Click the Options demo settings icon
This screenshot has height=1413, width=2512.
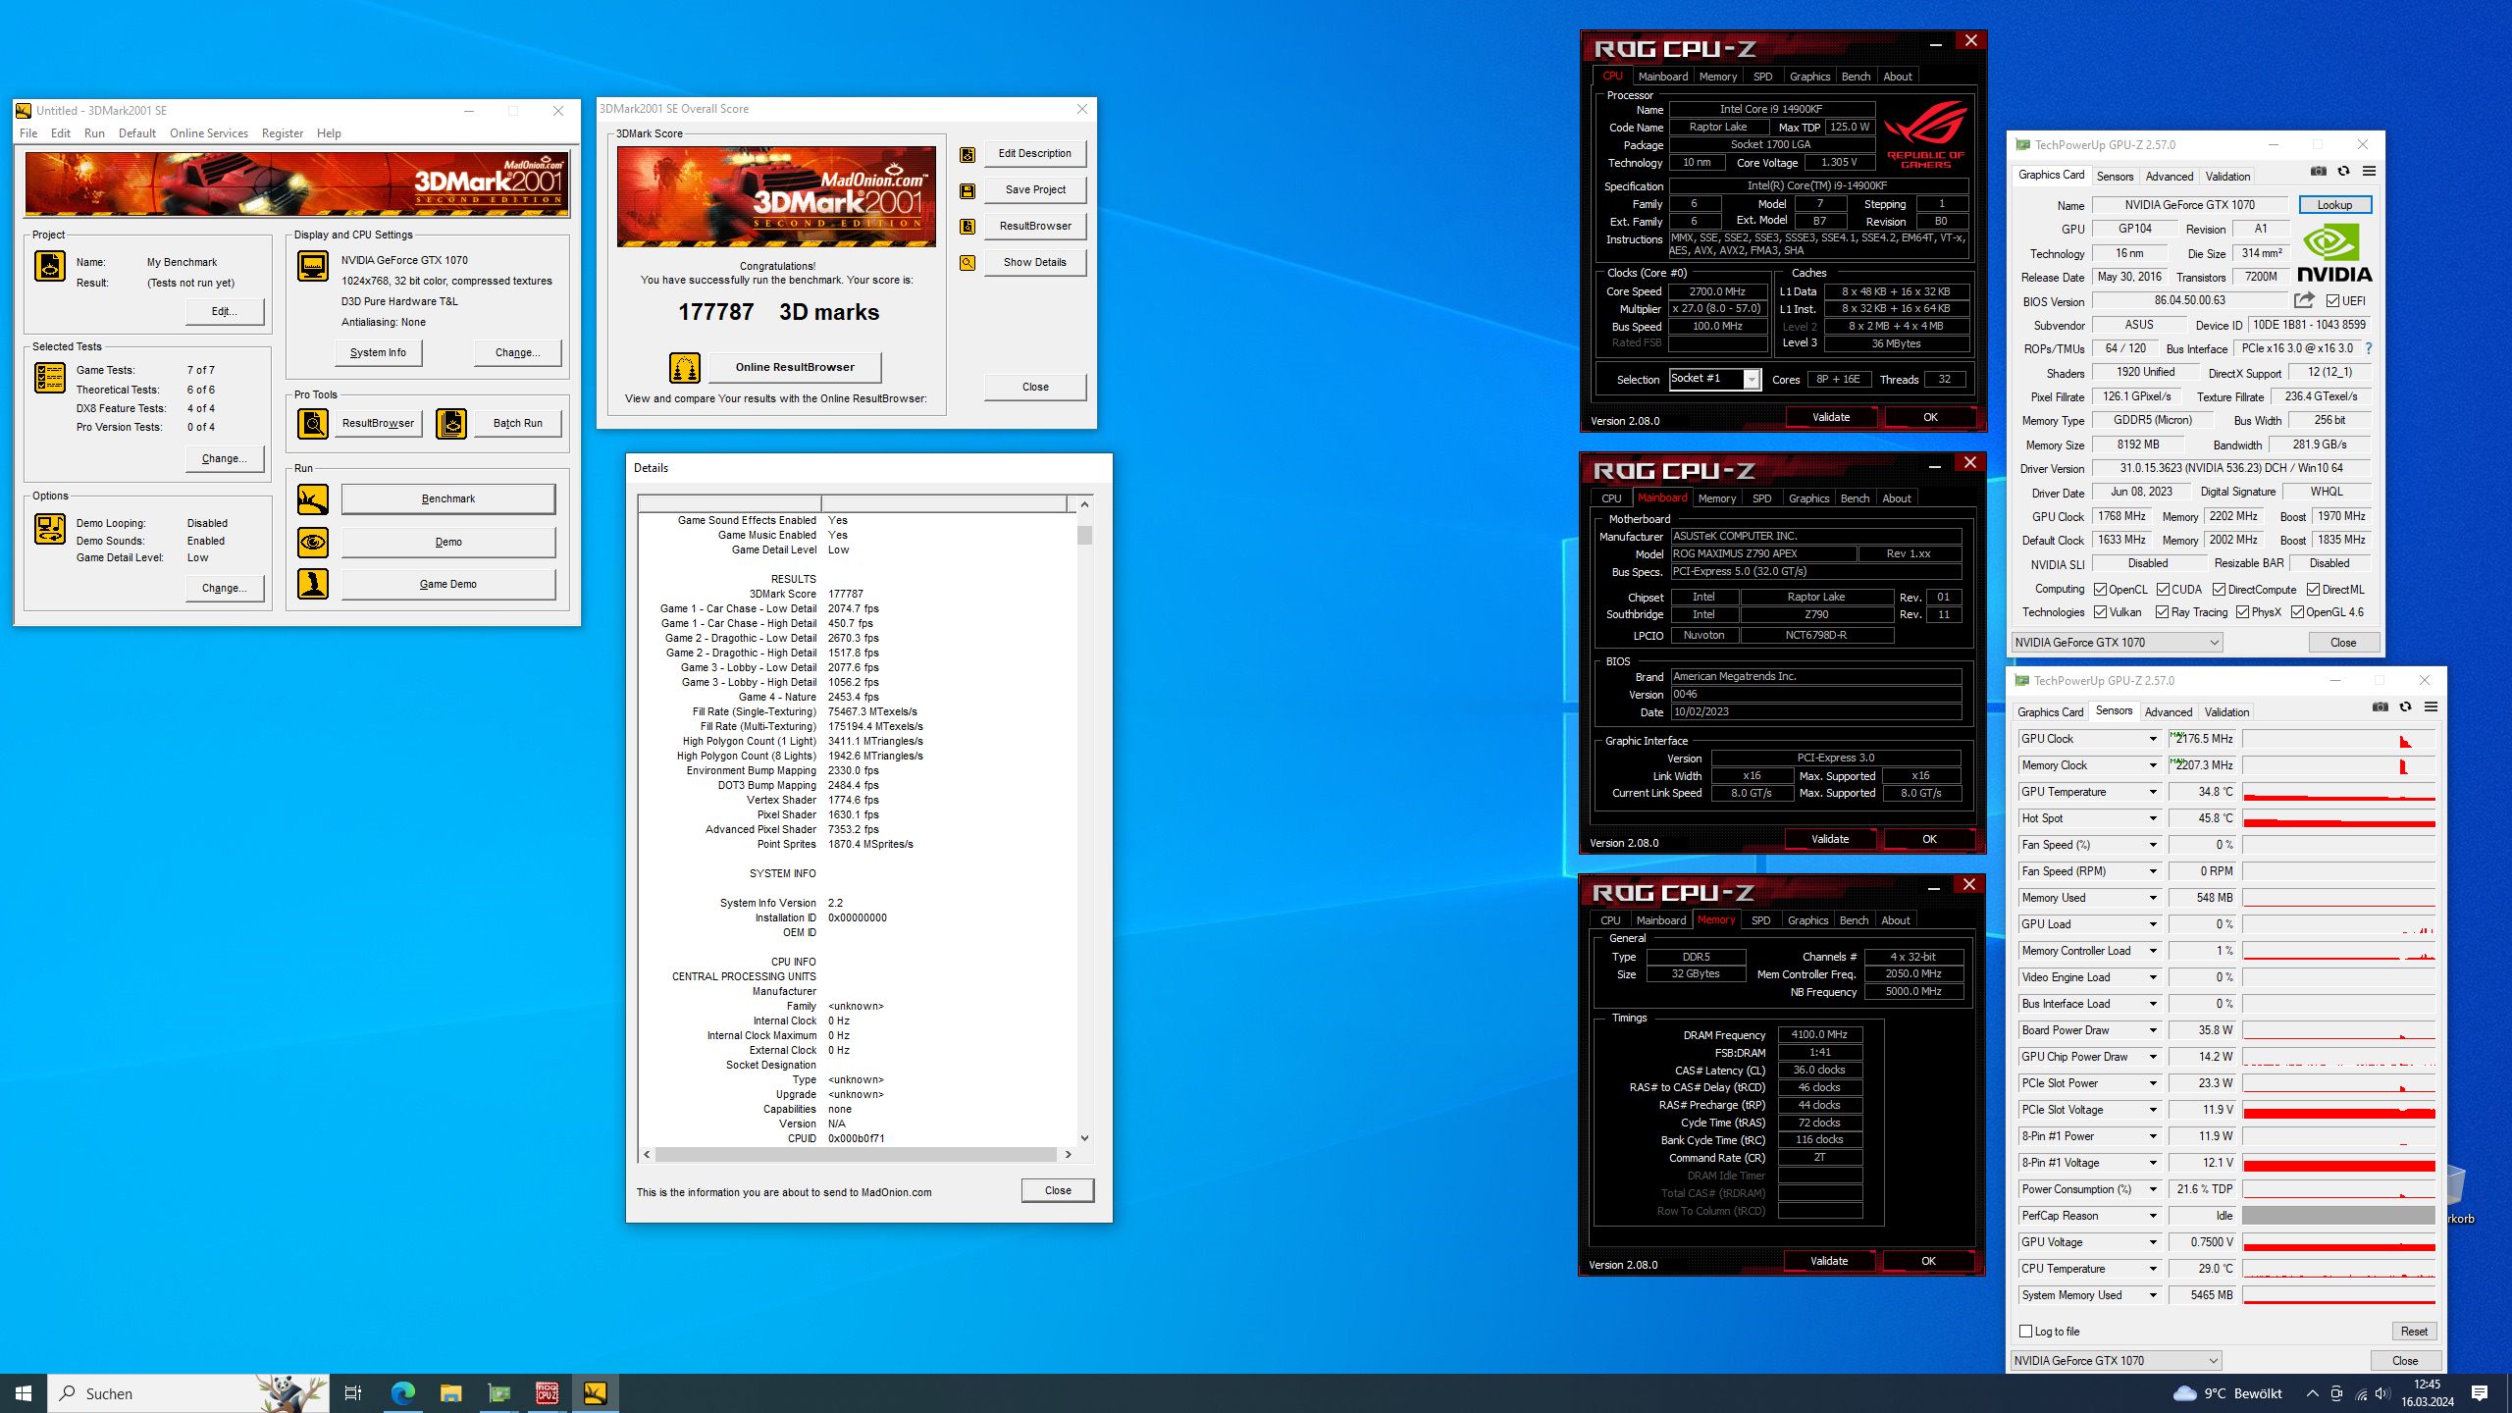(x=50, y=529)
